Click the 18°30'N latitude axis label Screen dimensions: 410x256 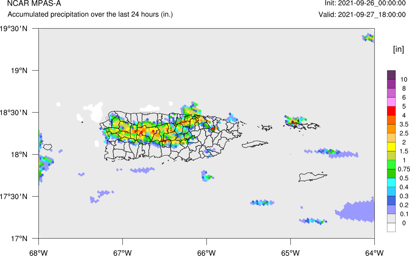click(14, 113)
